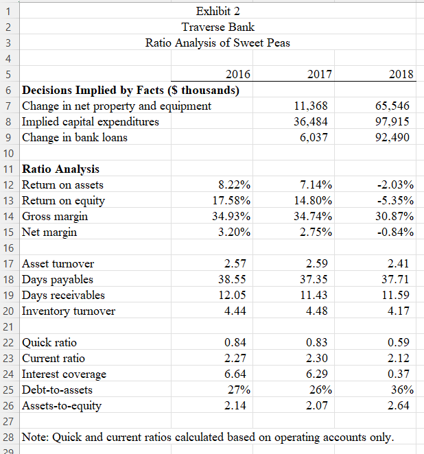Screen dimensions: 424x454
Task: Click the 2.30 current ratio cell
Action: click(294, 358)
